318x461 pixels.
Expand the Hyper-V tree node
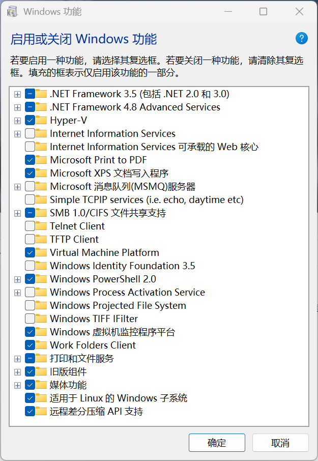[x=18, y=121]
